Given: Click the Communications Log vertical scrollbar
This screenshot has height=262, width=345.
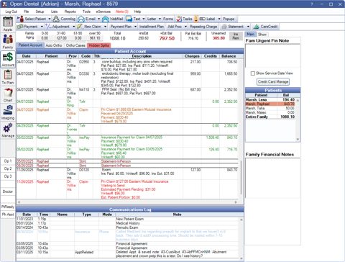Looking at the screenshot, I should point(241,239).
